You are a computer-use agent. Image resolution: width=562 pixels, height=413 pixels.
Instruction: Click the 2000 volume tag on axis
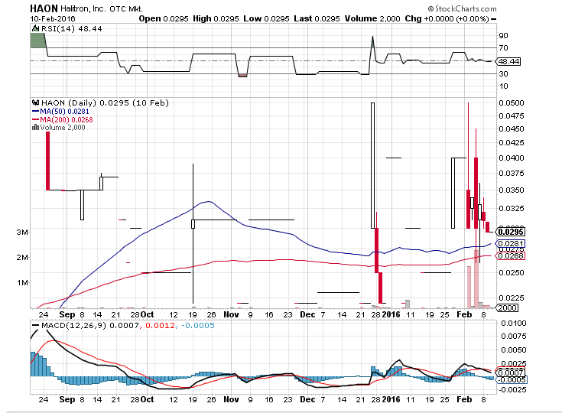tap(507, 307)
